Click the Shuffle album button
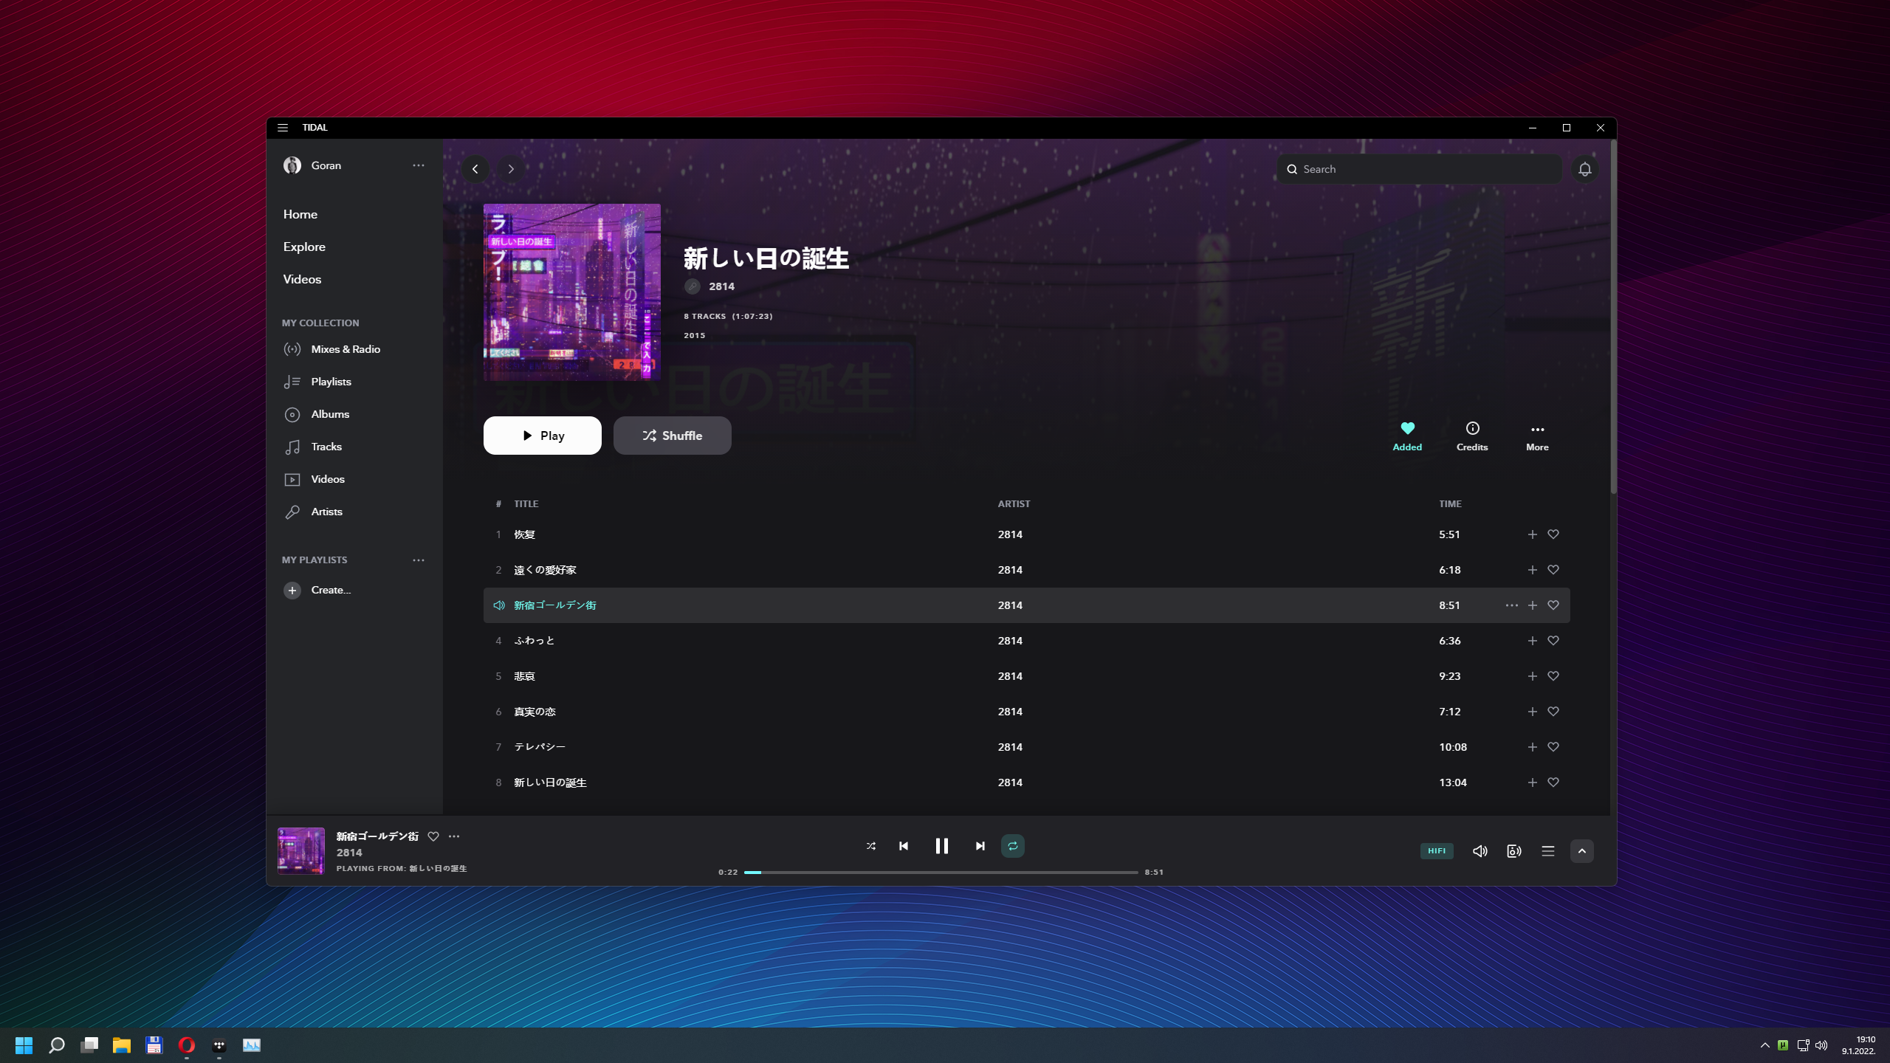 click(x=673, y=436)
